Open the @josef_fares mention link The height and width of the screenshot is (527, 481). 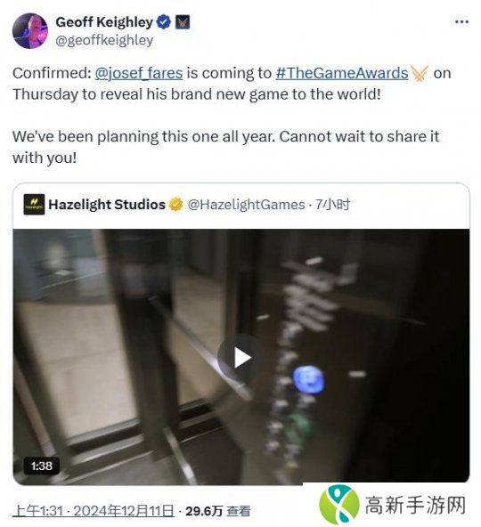click(139, 73)
